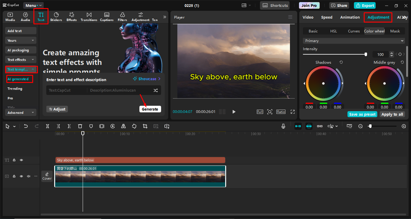Image resolution: width=411 pixels, height=219 pixels.
Task: Click Save as preset
Action: 362,114
